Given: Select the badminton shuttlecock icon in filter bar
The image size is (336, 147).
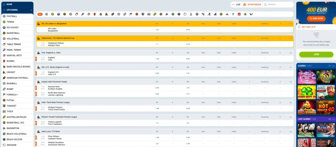Looking at the screenshot, I should click(167, 14).
